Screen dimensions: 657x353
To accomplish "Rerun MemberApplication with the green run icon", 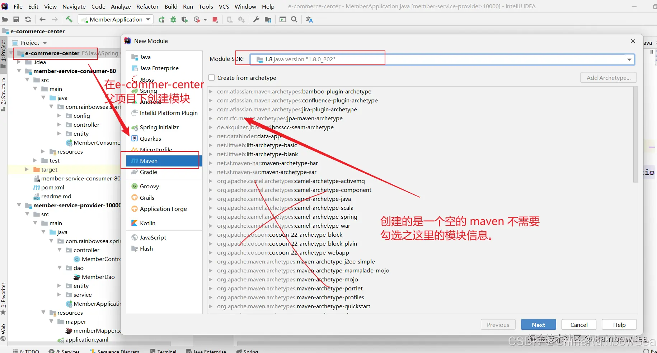I will tap(162, 20).
